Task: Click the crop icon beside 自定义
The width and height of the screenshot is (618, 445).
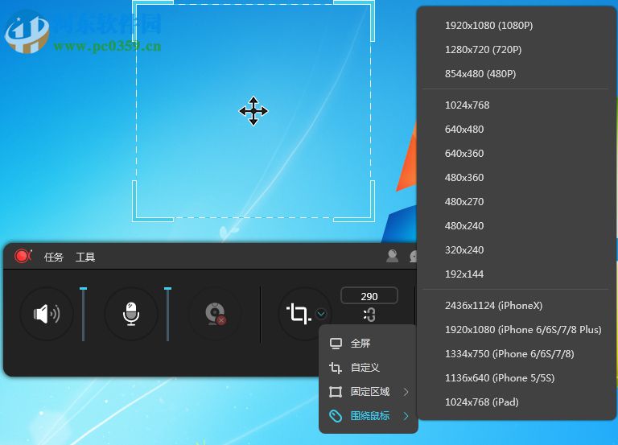Action: (336, 368)
